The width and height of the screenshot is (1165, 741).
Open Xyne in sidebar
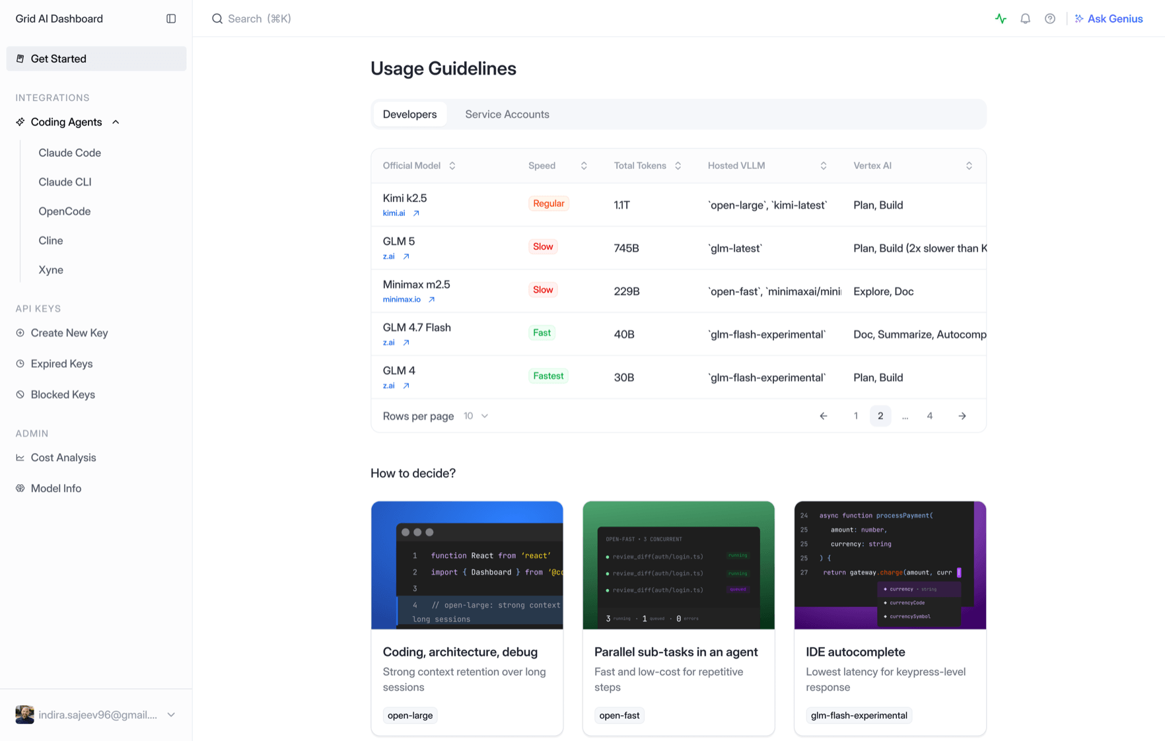coord(51,270)
